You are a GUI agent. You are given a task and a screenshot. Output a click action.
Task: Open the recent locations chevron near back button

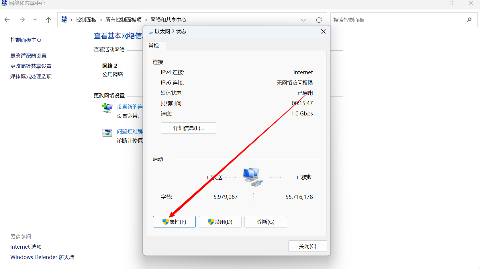35,19
